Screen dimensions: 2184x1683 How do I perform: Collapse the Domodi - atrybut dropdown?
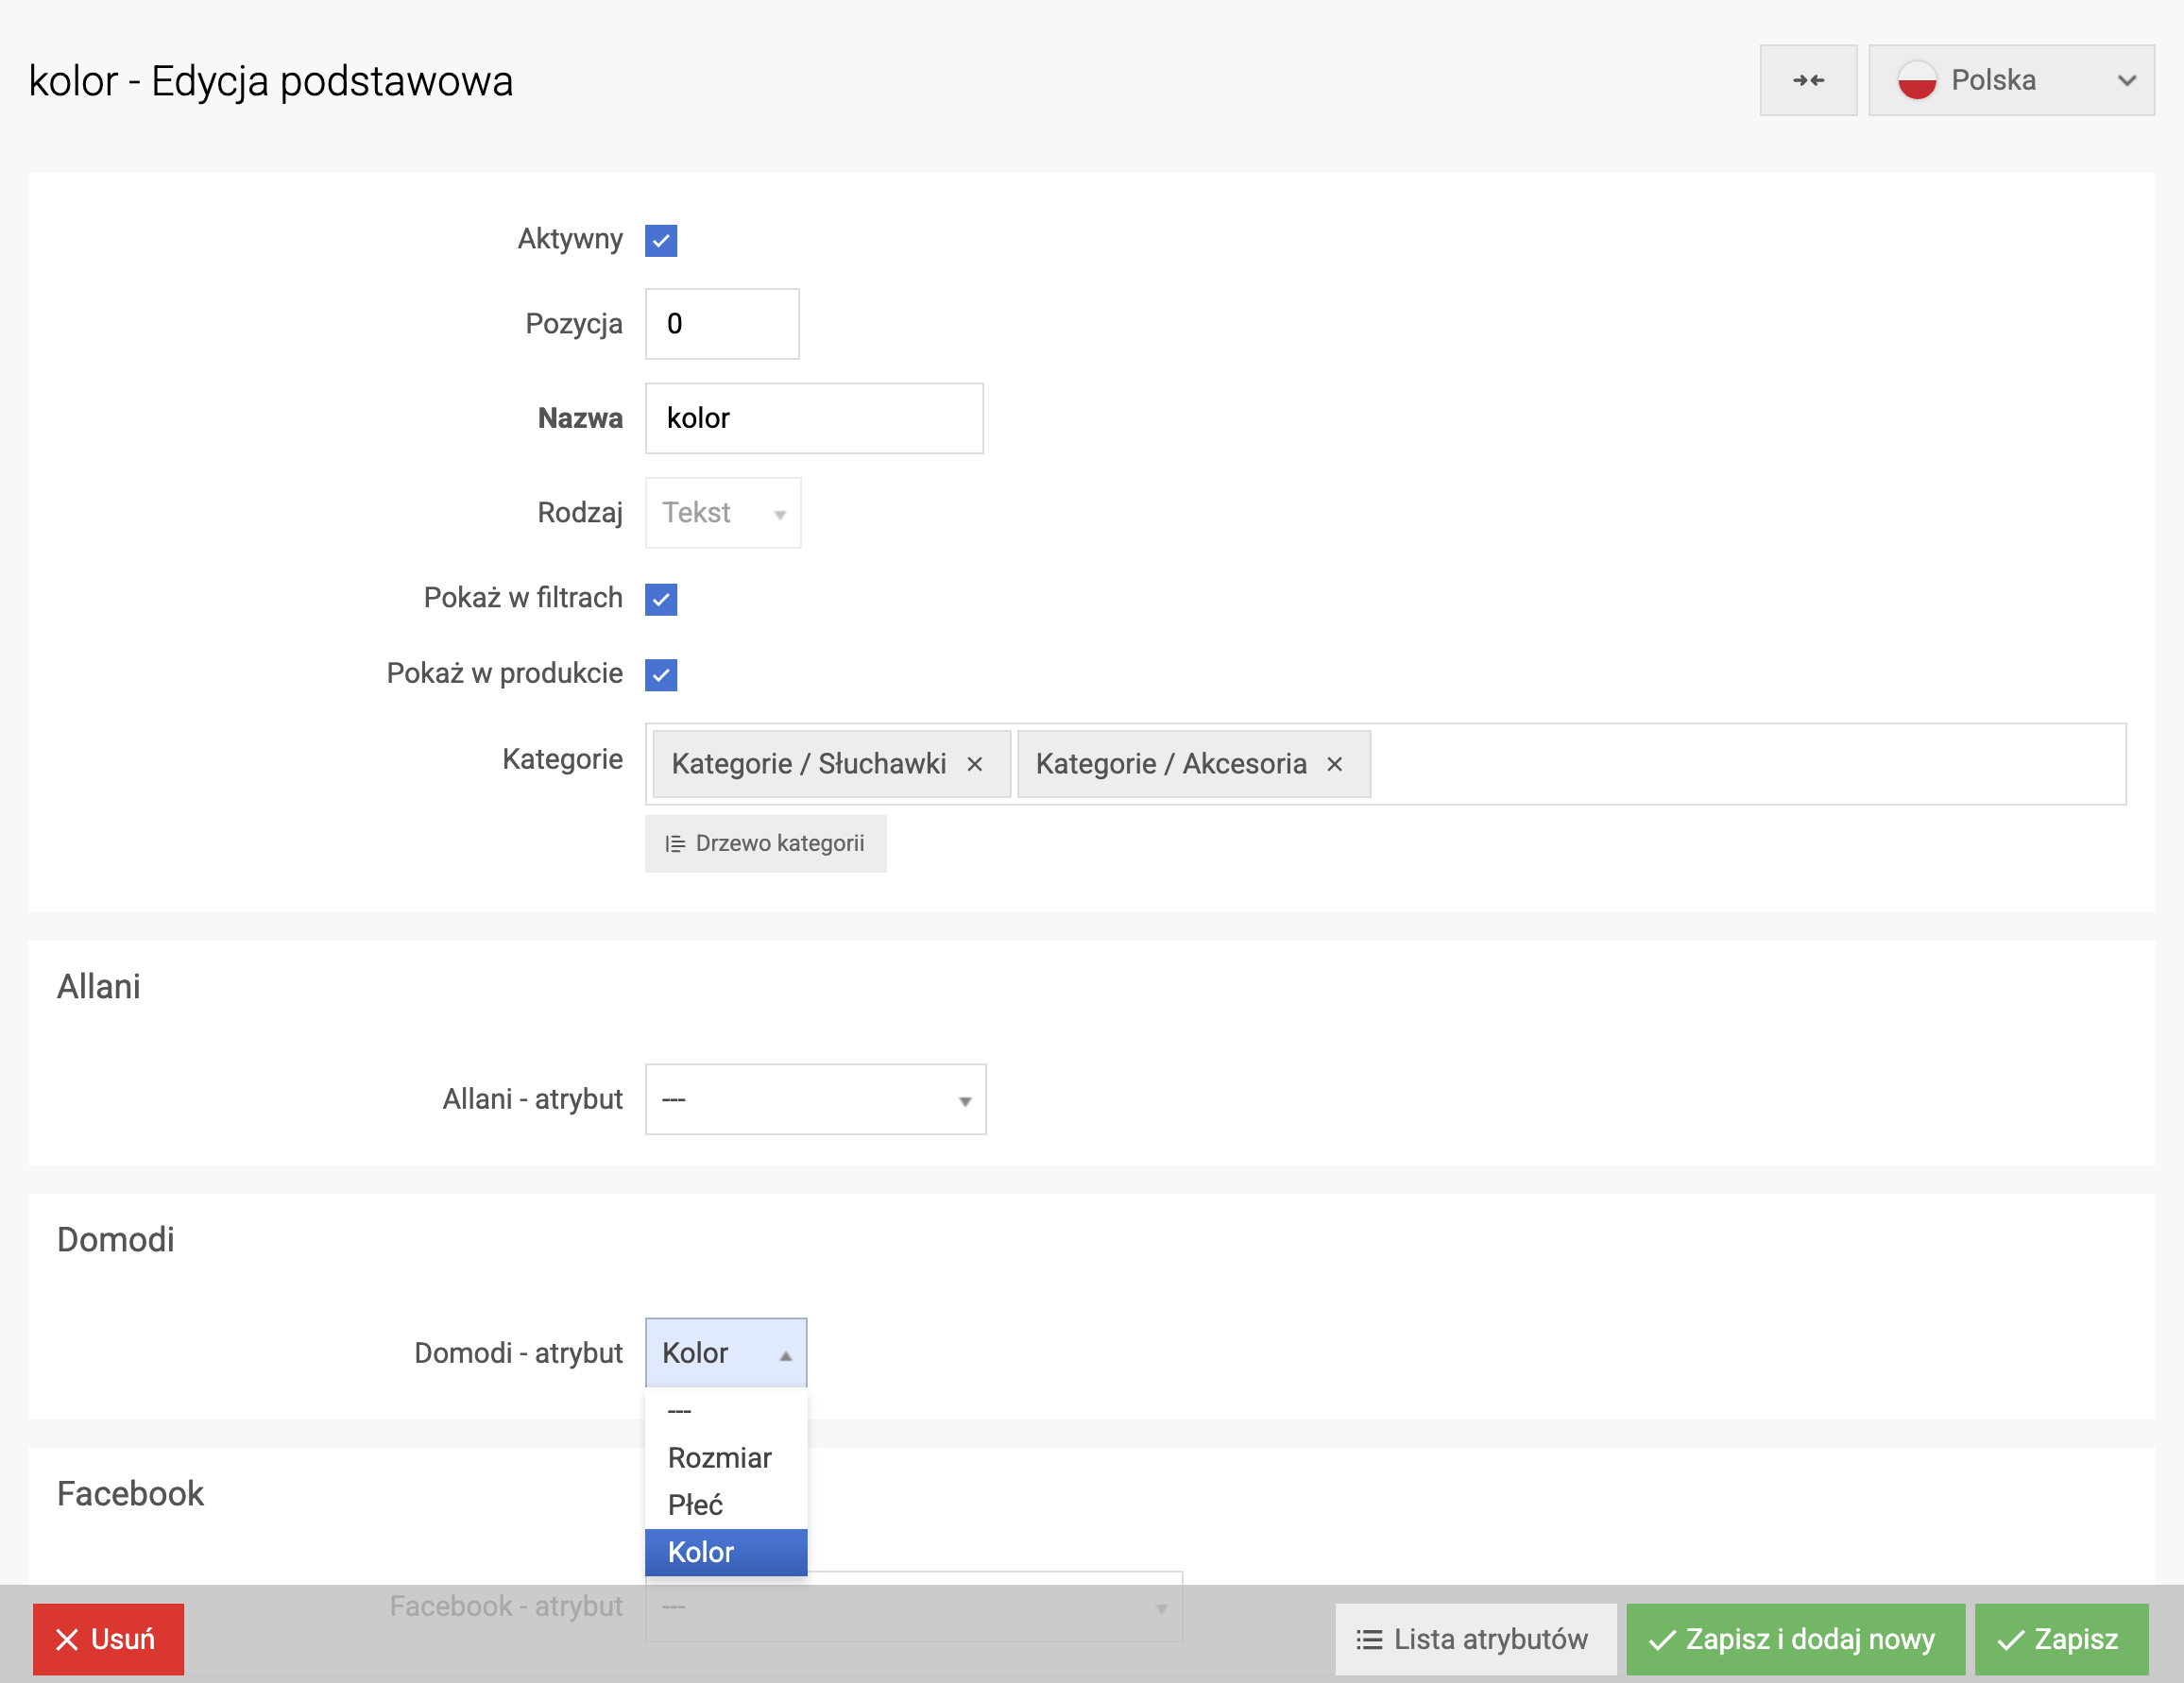tap(725, 1353)
